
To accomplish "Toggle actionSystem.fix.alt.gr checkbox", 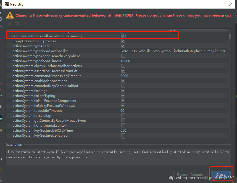I will click(123, 91).
